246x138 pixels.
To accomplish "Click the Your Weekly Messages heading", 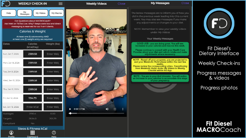I will click(160, 39).
